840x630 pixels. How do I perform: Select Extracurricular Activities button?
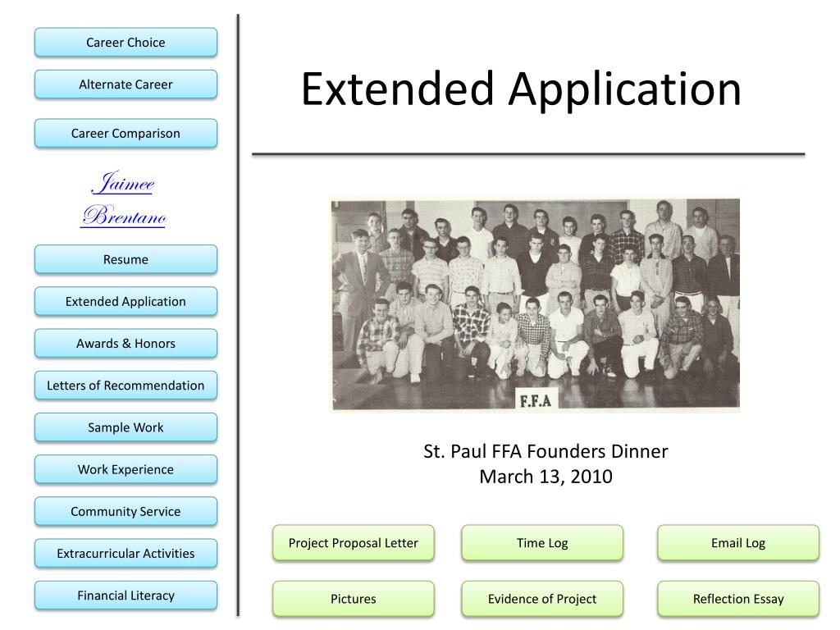126,554
